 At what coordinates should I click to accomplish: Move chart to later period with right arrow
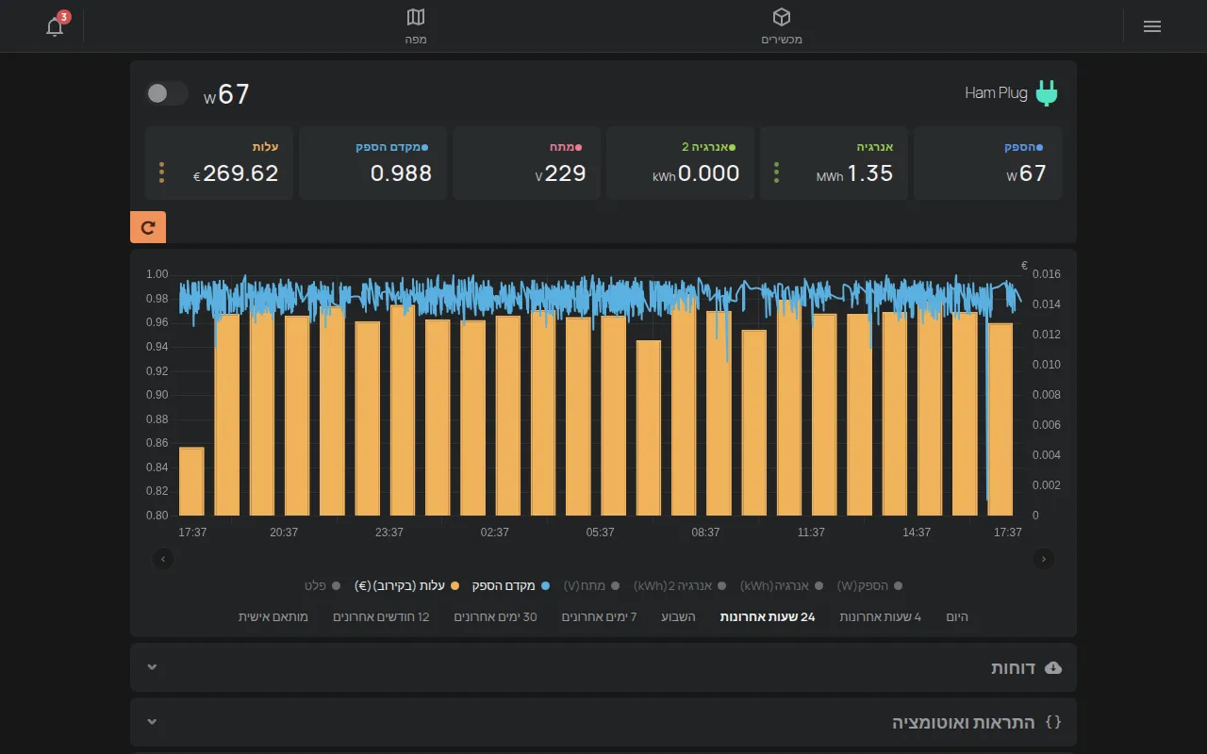(x=1044, y=559)
